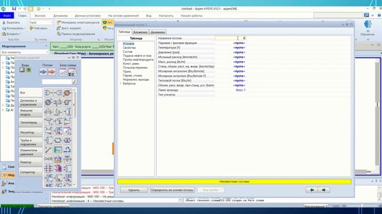
Task: Switch to the Эконом. ribbon tab
Action: tap(40, 15)
